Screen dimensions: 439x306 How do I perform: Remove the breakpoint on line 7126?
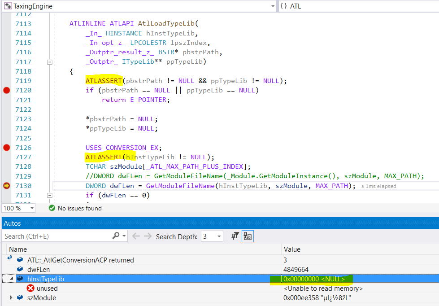(x=6, y=148)
